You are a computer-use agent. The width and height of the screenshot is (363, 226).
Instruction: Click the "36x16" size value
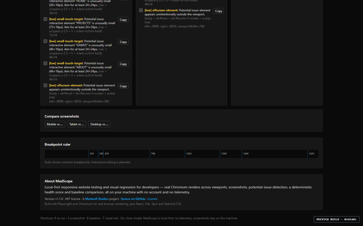(x=53, y=13)
